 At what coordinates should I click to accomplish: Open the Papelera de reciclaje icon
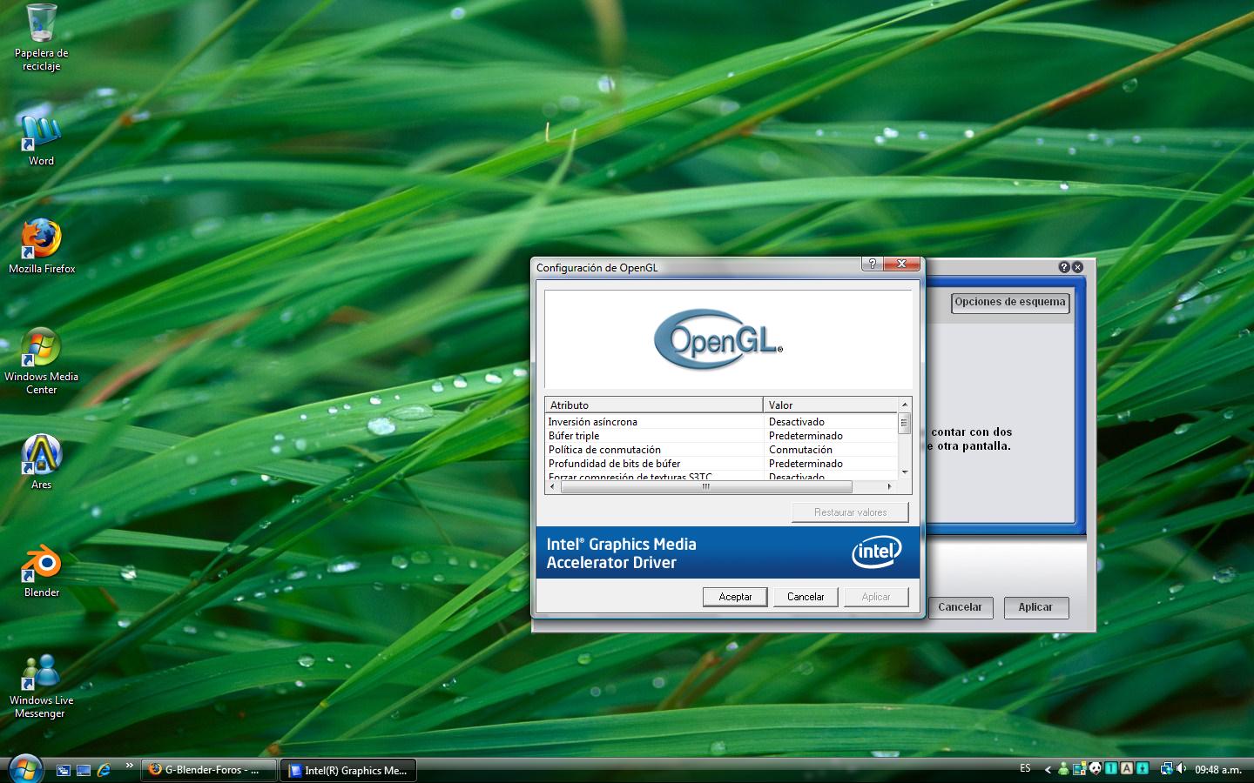click(41, 24)
